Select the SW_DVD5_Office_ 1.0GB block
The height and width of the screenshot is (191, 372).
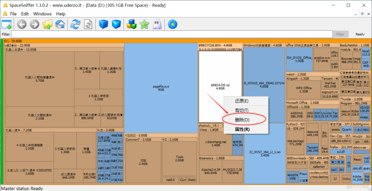click(299, 59)
